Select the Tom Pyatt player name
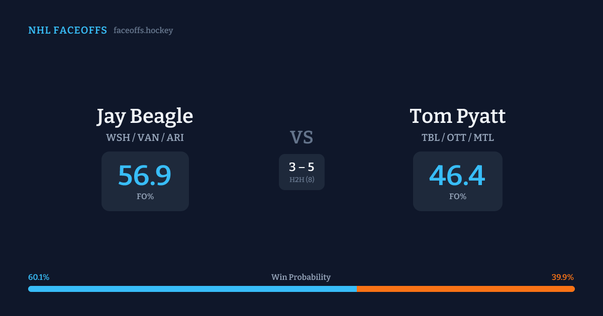 pos(457,116)
